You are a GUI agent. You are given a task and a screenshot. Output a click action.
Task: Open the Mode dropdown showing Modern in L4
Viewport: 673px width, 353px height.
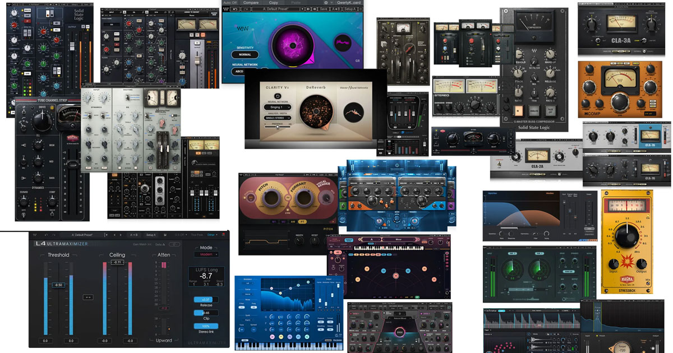click(206, 254)
